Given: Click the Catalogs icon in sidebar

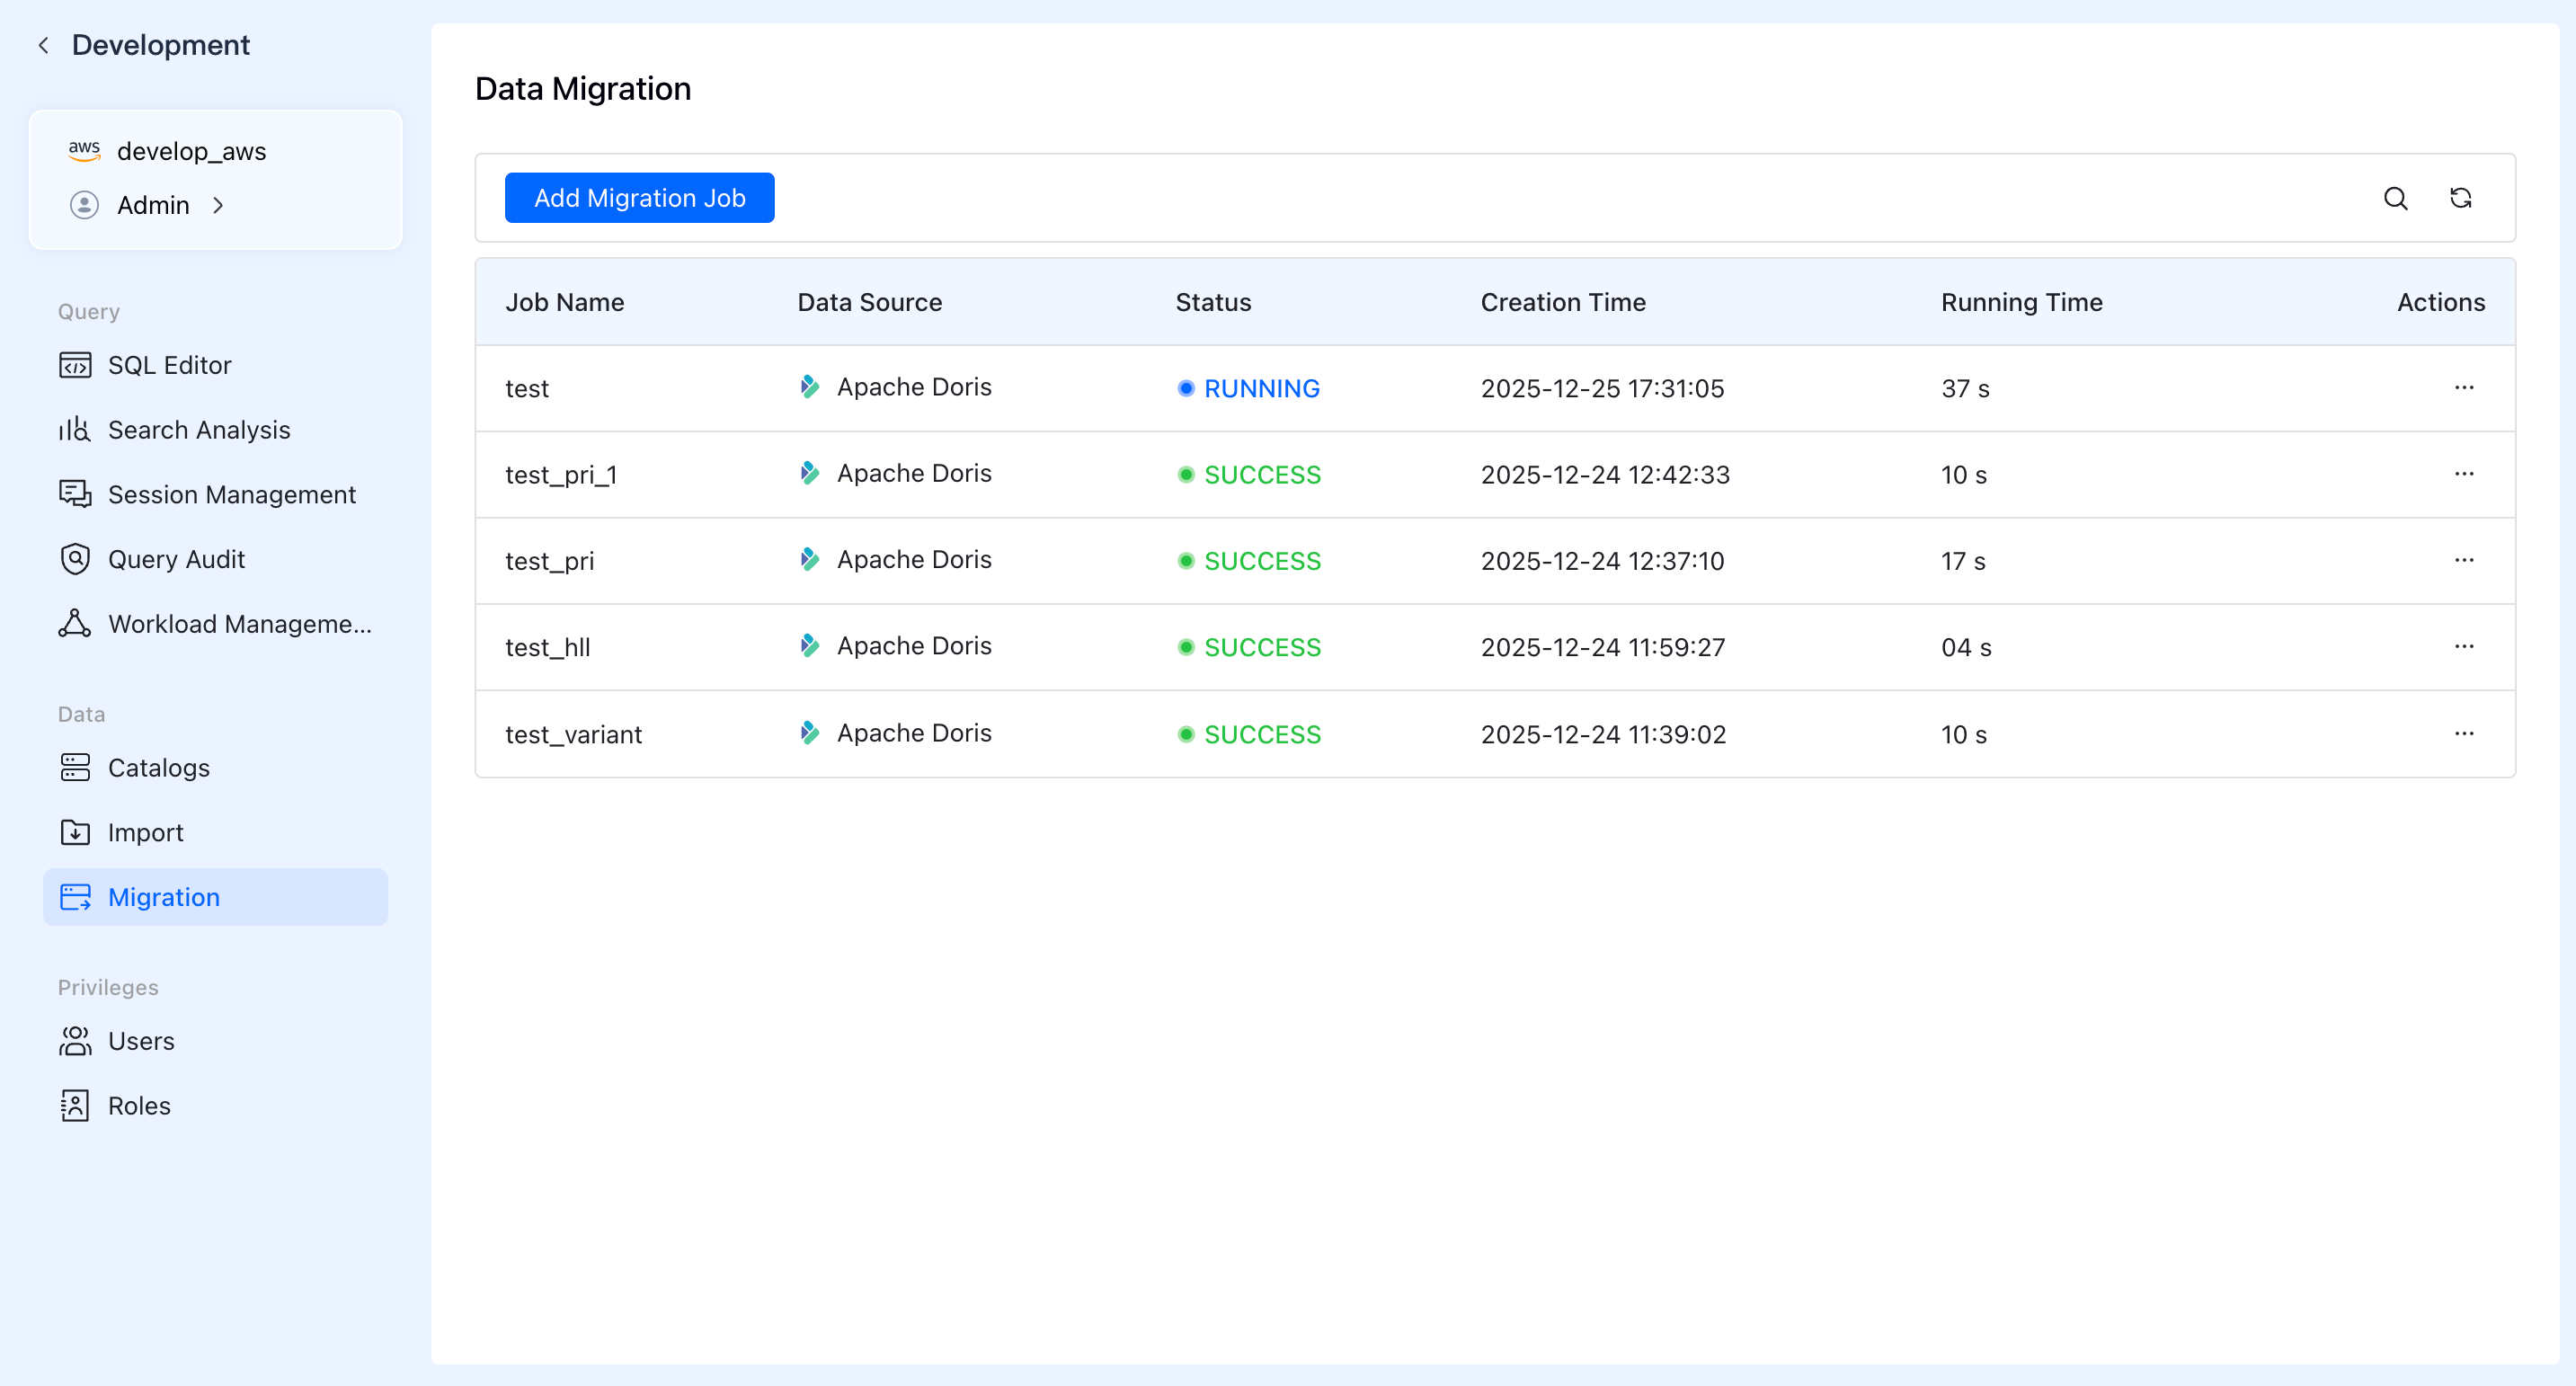Looking at the screenshot, I should 75,767.
